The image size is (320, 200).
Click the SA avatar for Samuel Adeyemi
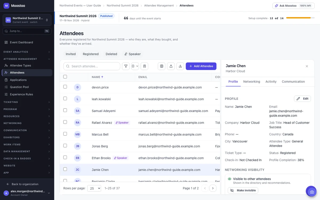pos(78,111)
